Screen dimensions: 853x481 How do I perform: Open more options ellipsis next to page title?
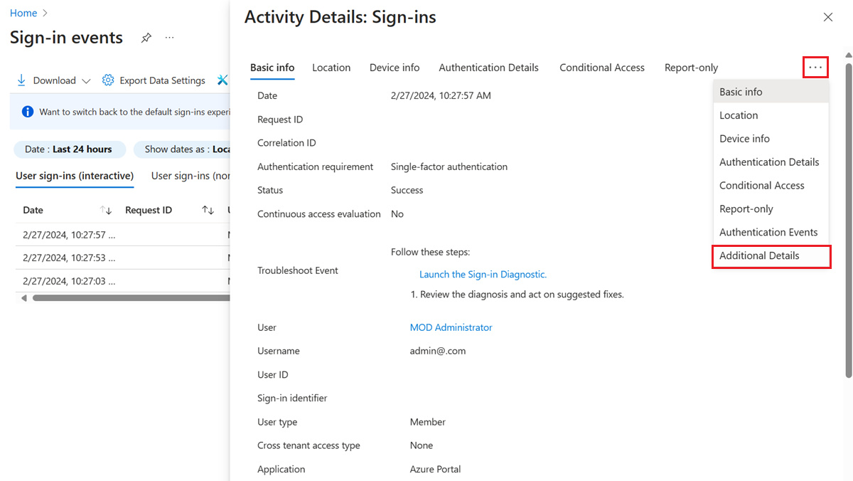pos(169,38)
